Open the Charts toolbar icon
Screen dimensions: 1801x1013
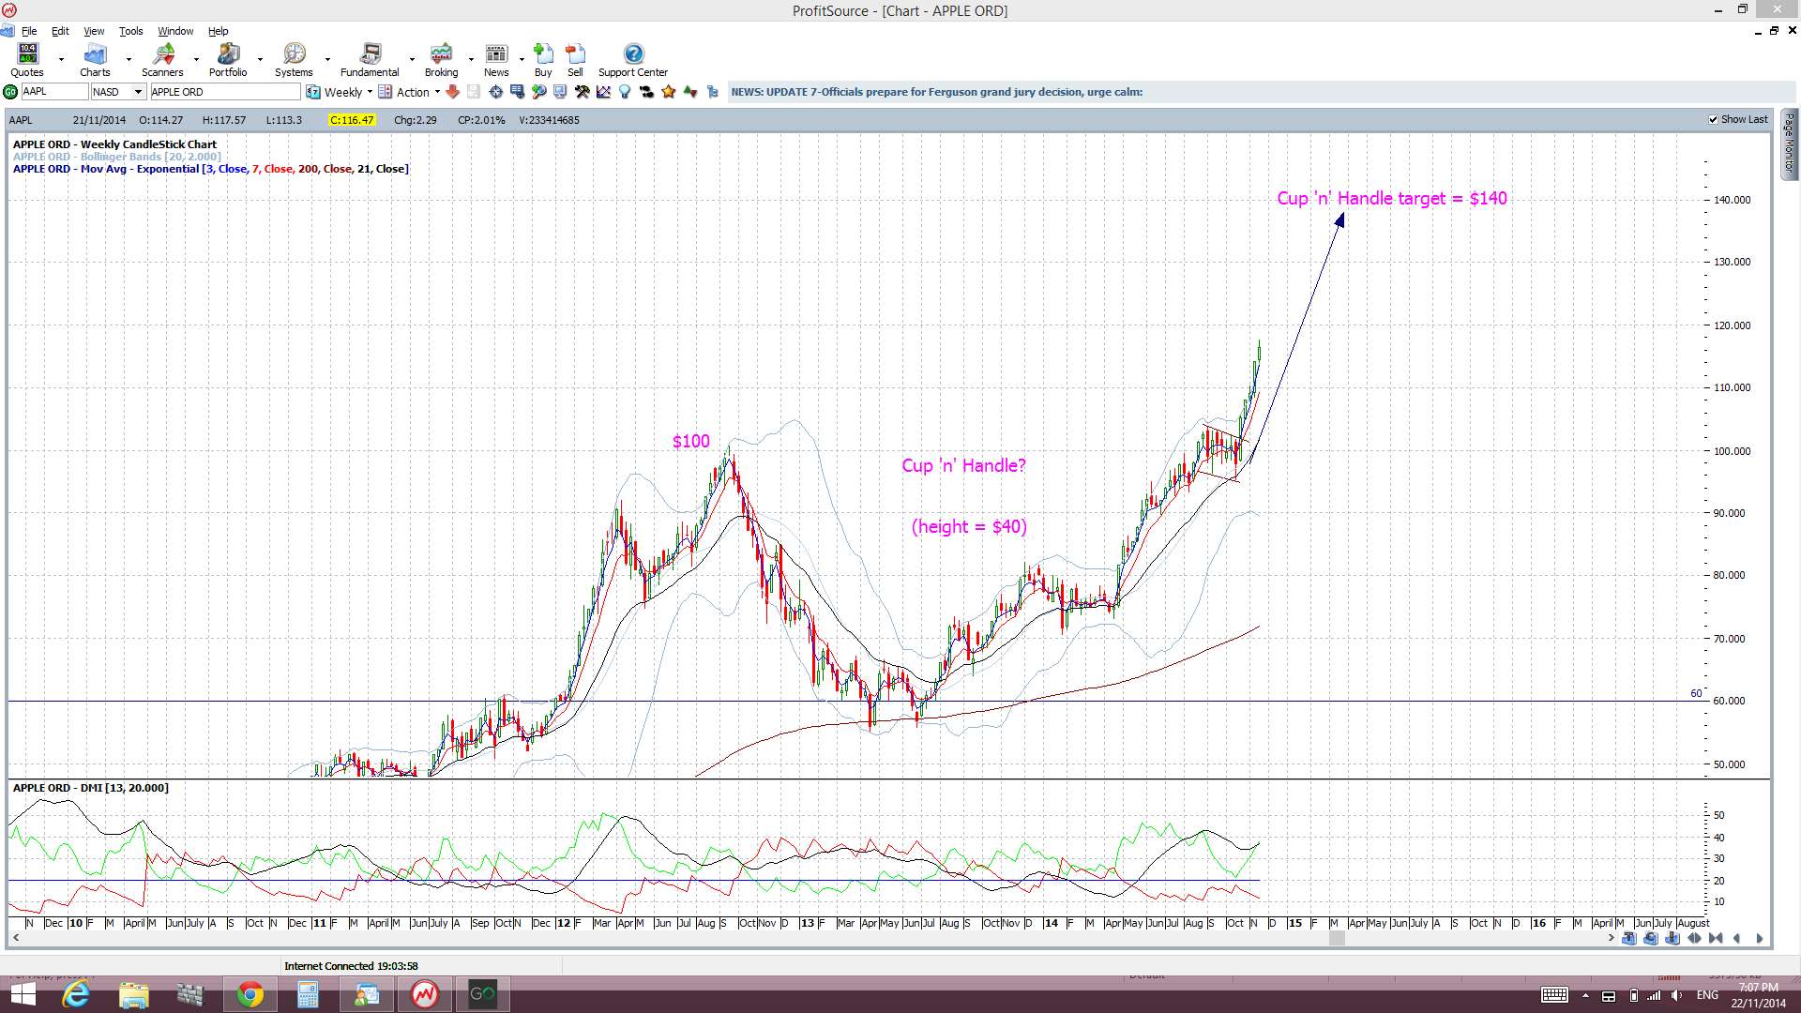95,60
